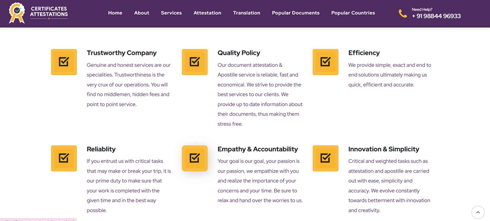
Task: Click the Trustworthy Company checkmark icon
Action: click(64, 62)
